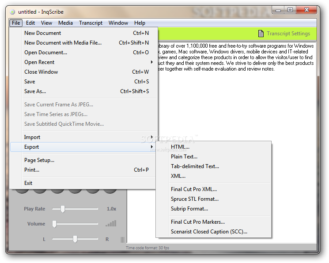Maximize the InqScribe window
Viewport: 329px width, 263px height.
click(x=290, y=10)
